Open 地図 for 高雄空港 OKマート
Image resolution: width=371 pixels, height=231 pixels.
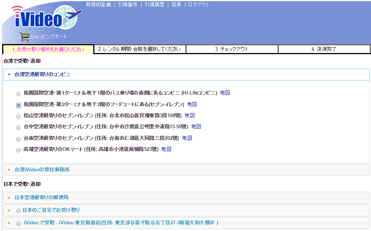(166, 149)
